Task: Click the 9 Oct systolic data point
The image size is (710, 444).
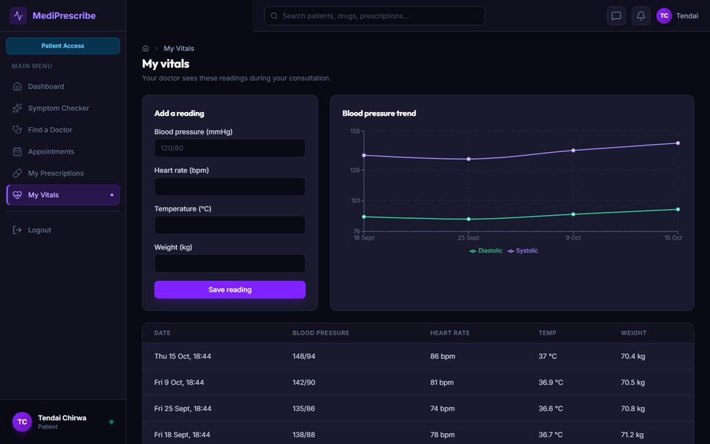Action: (x=573, y=150)
